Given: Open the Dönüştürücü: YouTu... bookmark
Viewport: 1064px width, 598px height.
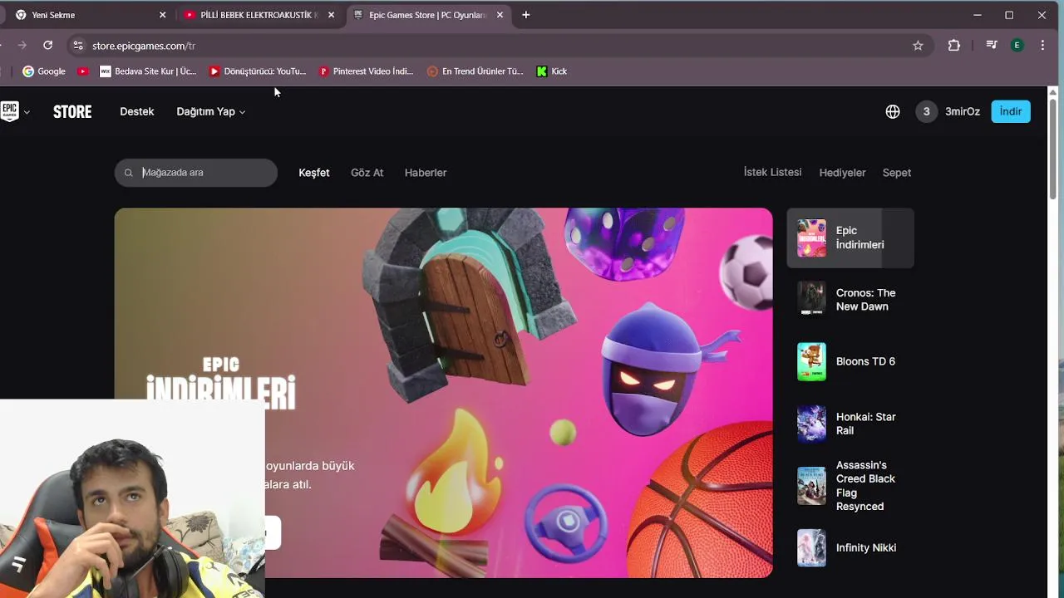Looking at the screenshot, I should pos(258,71).
